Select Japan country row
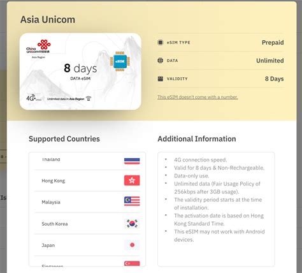 pos(87,245)
